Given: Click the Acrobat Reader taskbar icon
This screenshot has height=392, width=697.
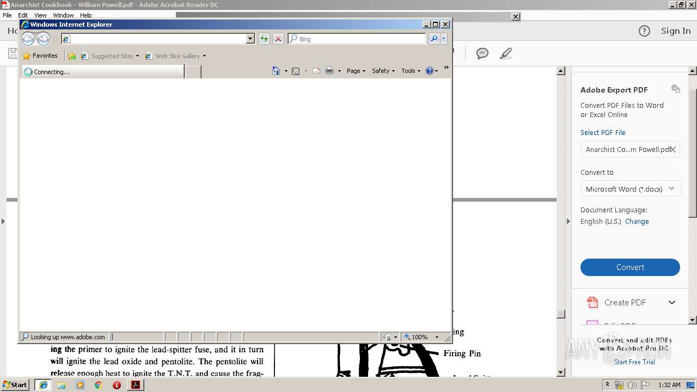Looking at the screenshot, I should (x=136, y=385).
